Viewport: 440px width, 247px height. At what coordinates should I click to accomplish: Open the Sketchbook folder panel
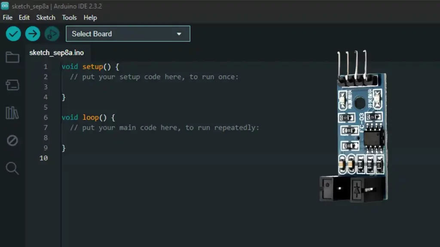[x=12, y=57]
